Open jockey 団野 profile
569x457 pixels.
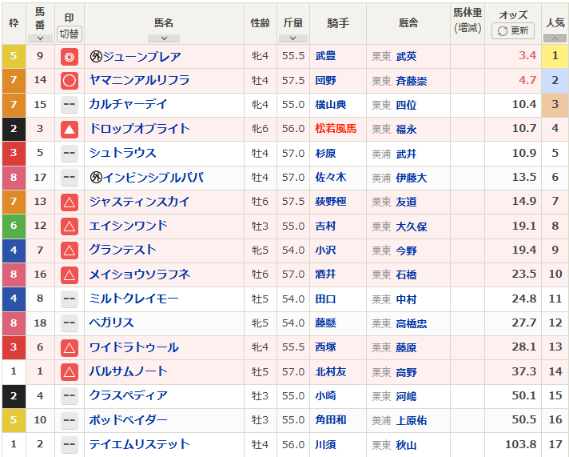click(325, 80)
